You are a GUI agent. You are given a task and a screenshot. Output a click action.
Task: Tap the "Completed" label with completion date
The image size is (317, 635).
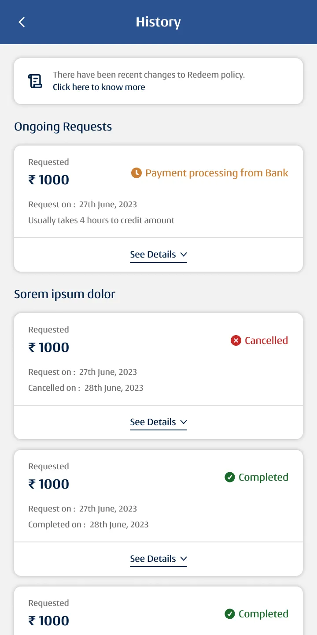click(263, 477)
